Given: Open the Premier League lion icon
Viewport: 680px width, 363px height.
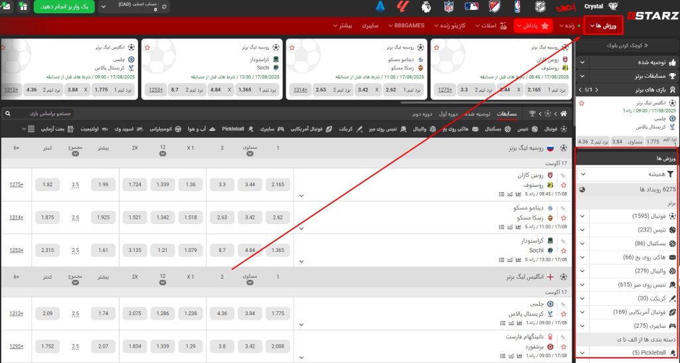Looking at the screenshot, I should pyautogui.click(x=426, y=7).
